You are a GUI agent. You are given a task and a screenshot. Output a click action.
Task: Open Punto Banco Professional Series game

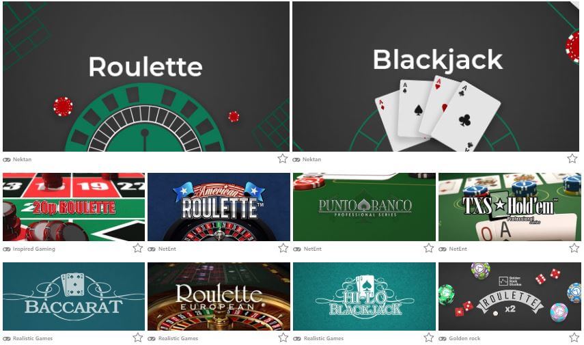(364, 207)
